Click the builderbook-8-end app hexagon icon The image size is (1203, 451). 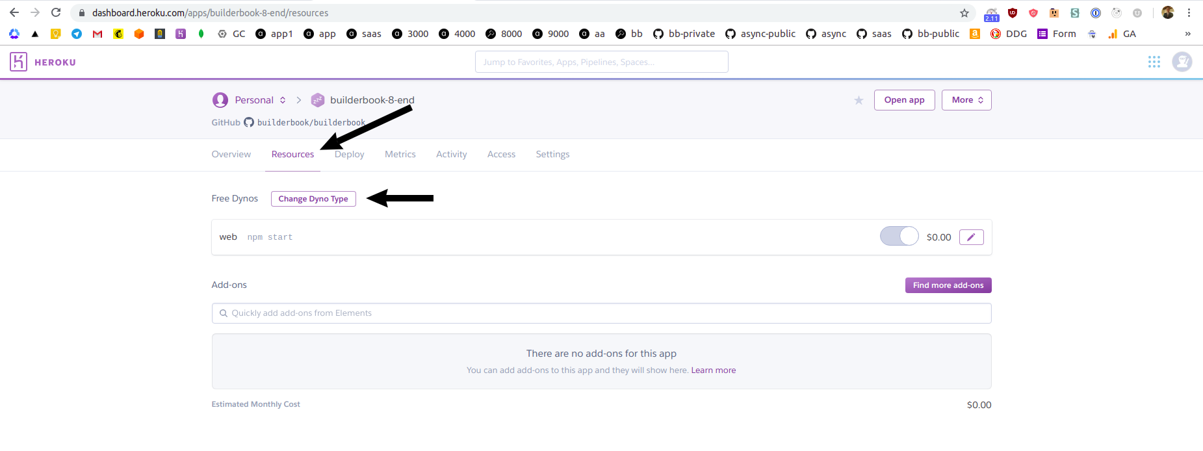pos(318,100)
